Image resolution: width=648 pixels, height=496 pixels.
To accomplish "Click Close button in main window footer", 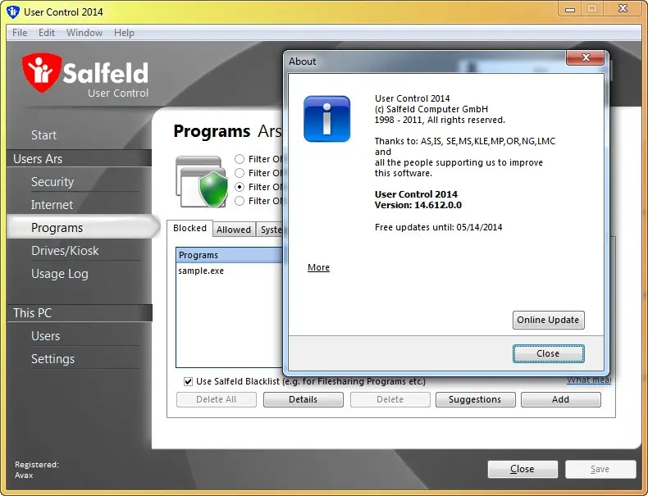I will click(523, 469).
